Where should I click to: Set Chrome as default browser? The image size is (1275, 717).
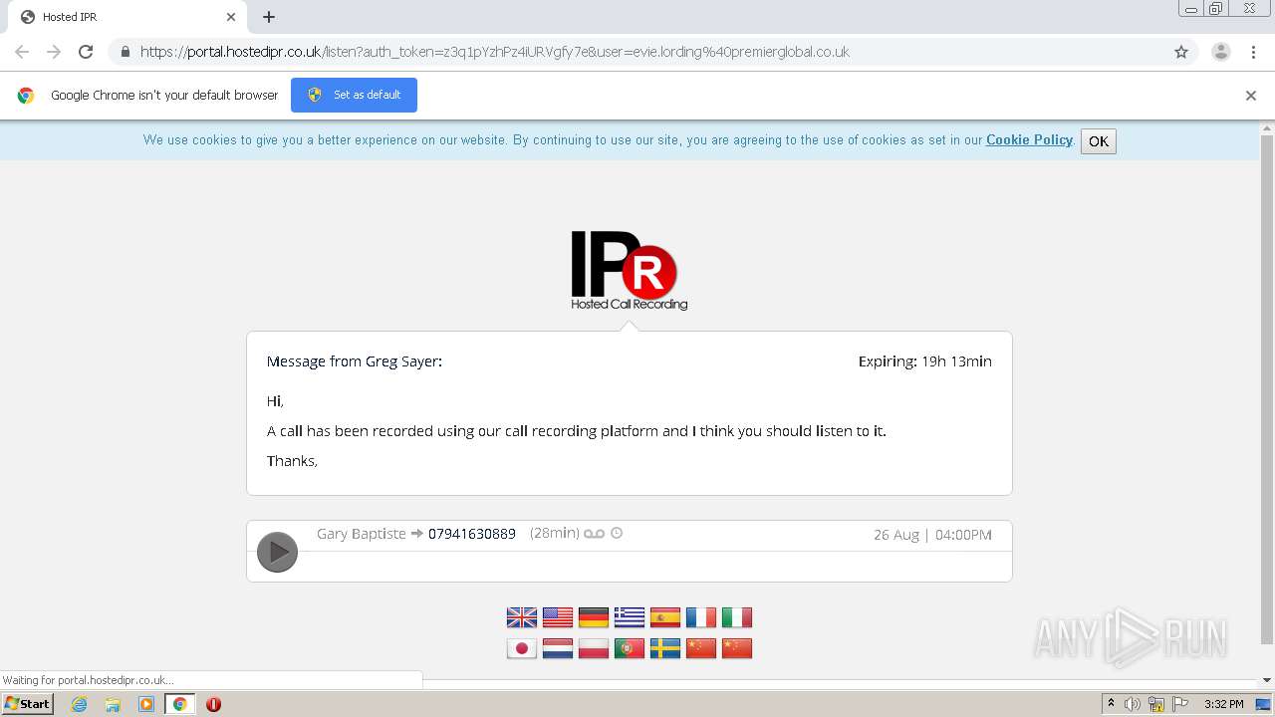point(354,95)
